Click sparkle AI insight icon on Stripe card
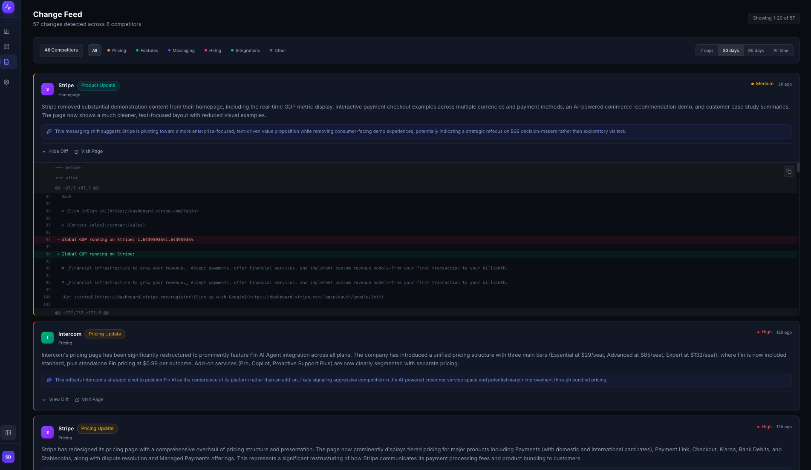The height and width of the screenshot is (470, 811). [x=49, y=131]
